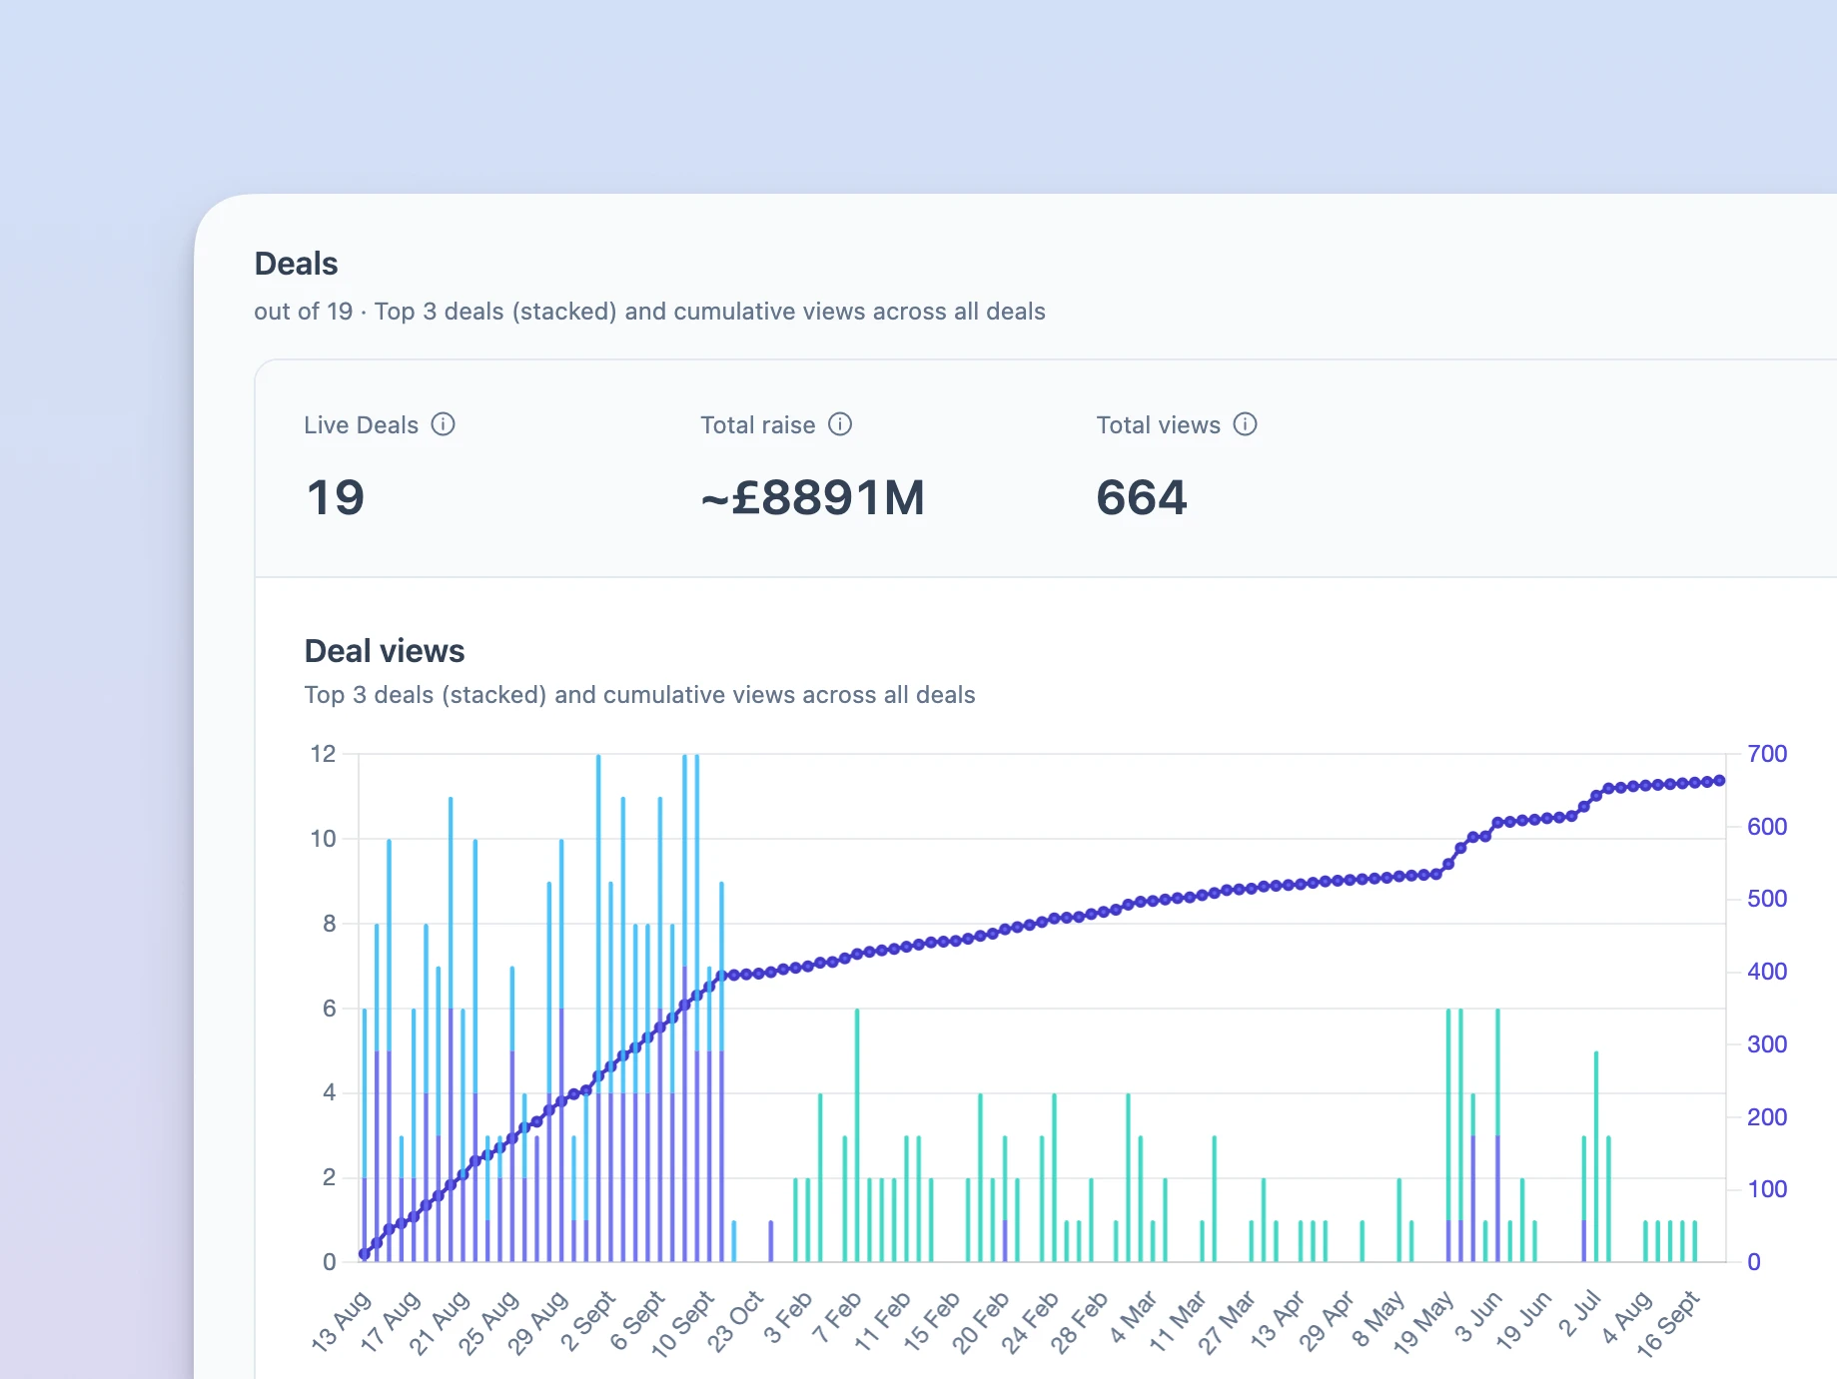Click the first cumulative line point at 13 Aug

tap(365, 1254)
